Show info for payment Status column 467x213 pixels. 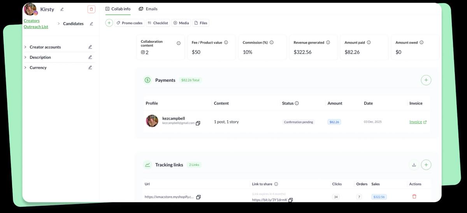tap(297, 104)
